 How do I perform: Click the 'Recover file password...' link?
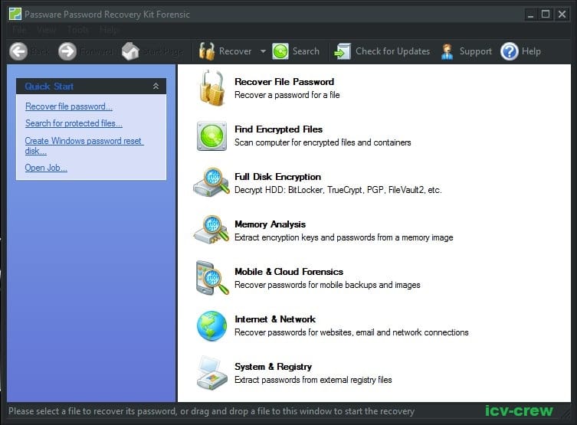[69, 106]
